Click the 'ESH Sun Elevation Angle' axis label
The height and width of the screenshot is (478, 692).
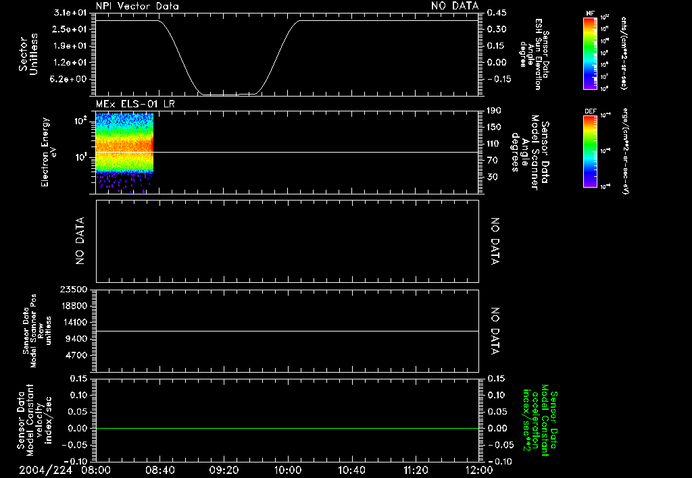point(534,54)
